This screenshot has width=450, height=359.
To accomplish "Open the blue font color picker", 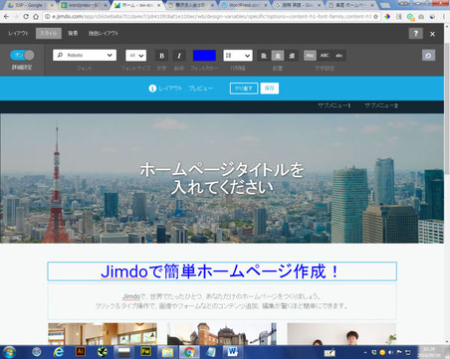I will pos(204,56).
